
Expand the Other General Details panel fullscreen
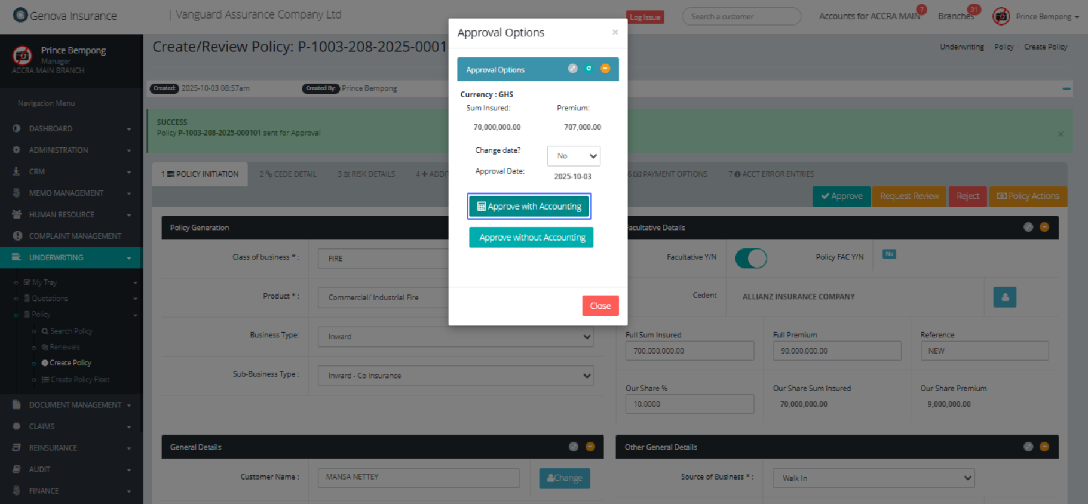pyautogui.click(x=1028, y=447)
